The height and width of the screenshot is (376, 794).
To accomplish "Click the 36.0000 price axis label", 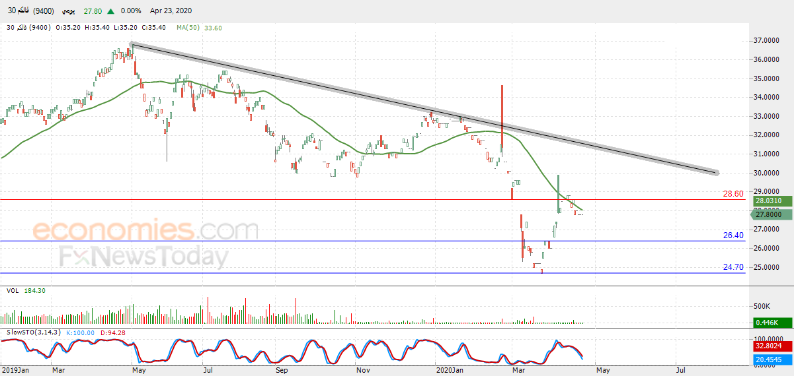I will (x=766, y=59).
